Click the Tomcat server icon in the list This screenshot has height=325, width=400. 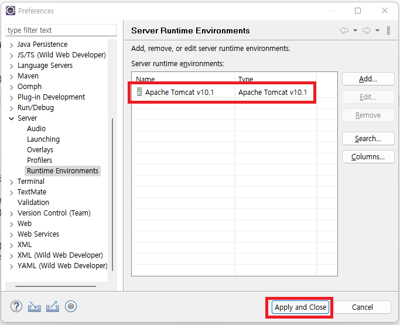click(139, 92)
